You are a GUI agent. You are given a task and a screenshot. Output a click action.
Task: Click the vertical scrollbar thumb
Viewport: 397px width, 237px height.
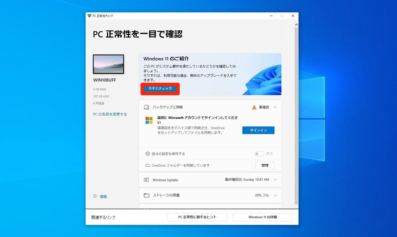coord(296,116)
